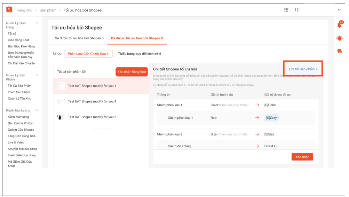Expand the account dropdown chevron
This screenshot has height=197, width=349.
coord(339,10)
